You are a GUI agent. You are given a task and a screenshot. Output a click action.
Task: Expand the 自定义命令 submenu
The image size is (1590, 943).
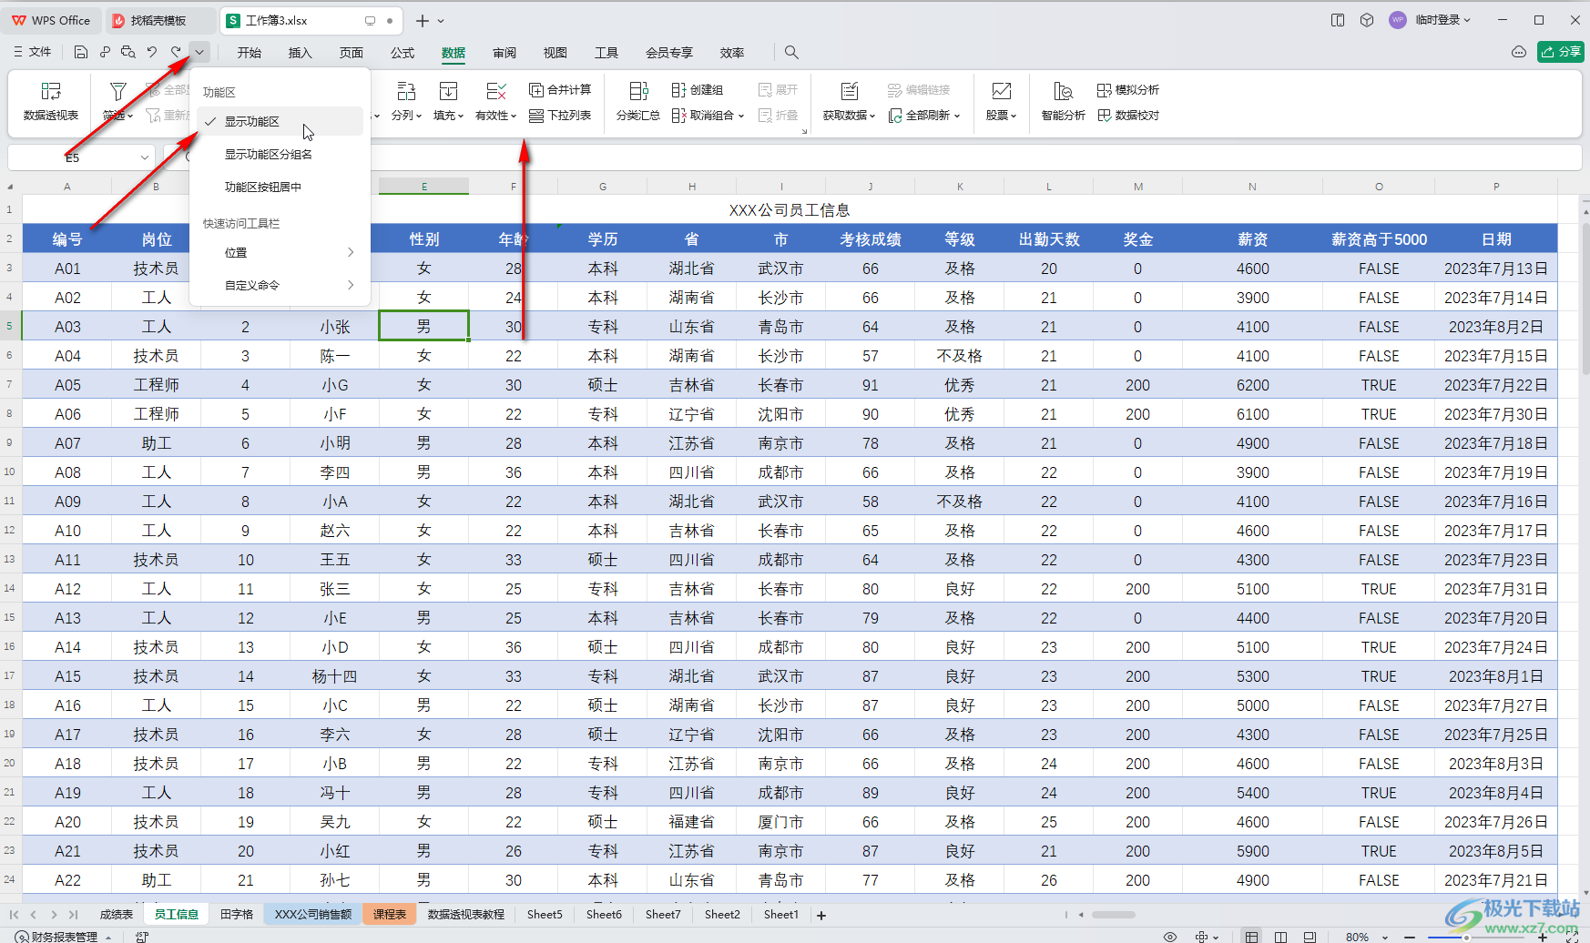tap(280, 285)
